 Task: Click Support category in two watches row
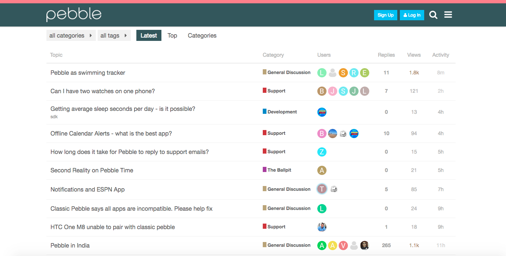click(274, 91)
